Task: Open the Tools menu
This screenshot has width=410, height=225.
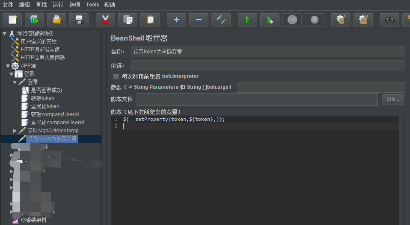Action: pos(92,5)
